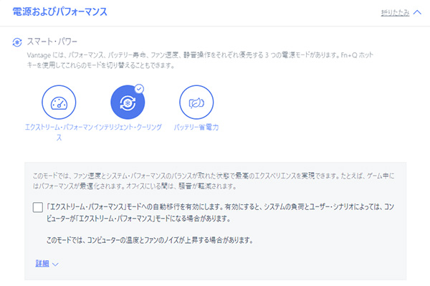Click the selected checkmark badge on Intelligent Cooling
This screenshot has width=430, height=286.
pyautogui.click(x=139, y=89)
